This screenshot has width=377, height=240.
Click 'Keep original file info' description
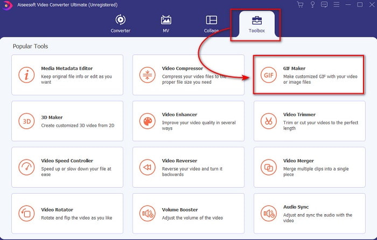[76, 79]
